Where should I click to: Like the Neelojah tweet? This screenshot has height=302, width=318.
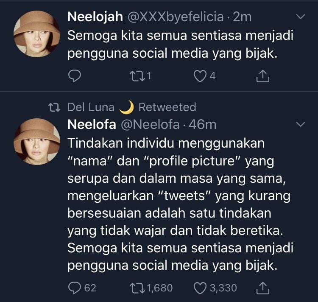pyautogui.click(x=200, y=76)
